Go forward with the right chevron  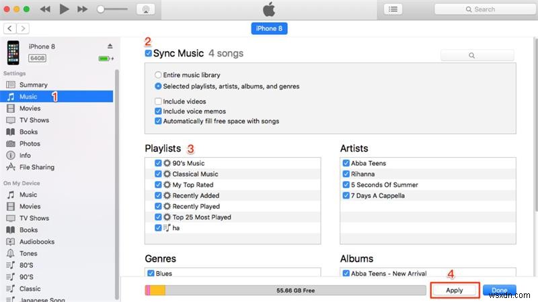click(23, 28)
